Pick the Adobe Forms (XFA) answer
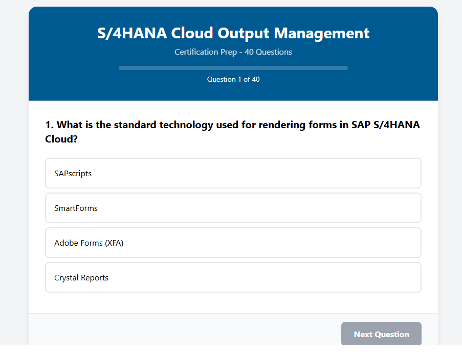The width and height of the screenshot is (462, 356). [x=233, y=243]
